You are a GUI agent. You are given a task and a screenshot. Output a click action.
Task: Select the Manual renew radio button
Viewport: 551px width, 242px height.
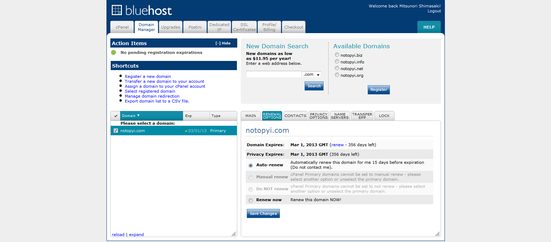[251, 177]
